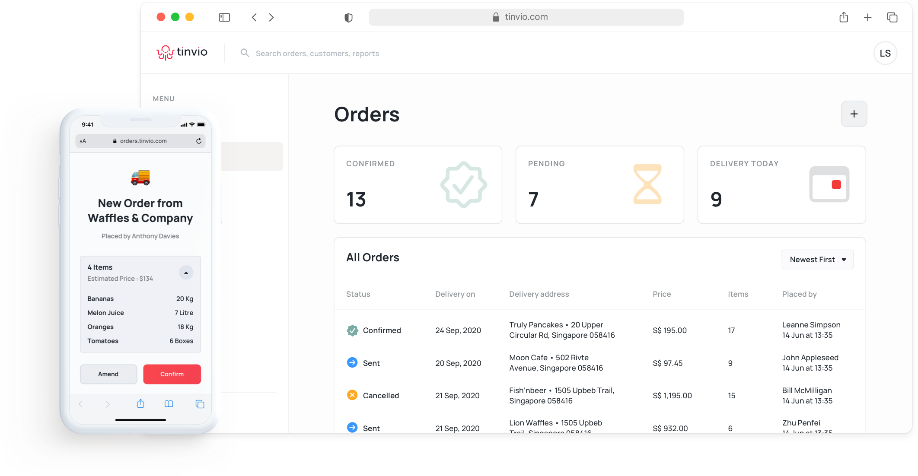
Task: Click the Pending hourglass icon
Action: click(x=647, y=184)
